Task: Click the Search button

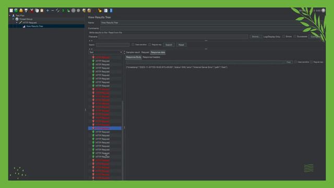Action: pyautogui.click(x=169, y=45)
